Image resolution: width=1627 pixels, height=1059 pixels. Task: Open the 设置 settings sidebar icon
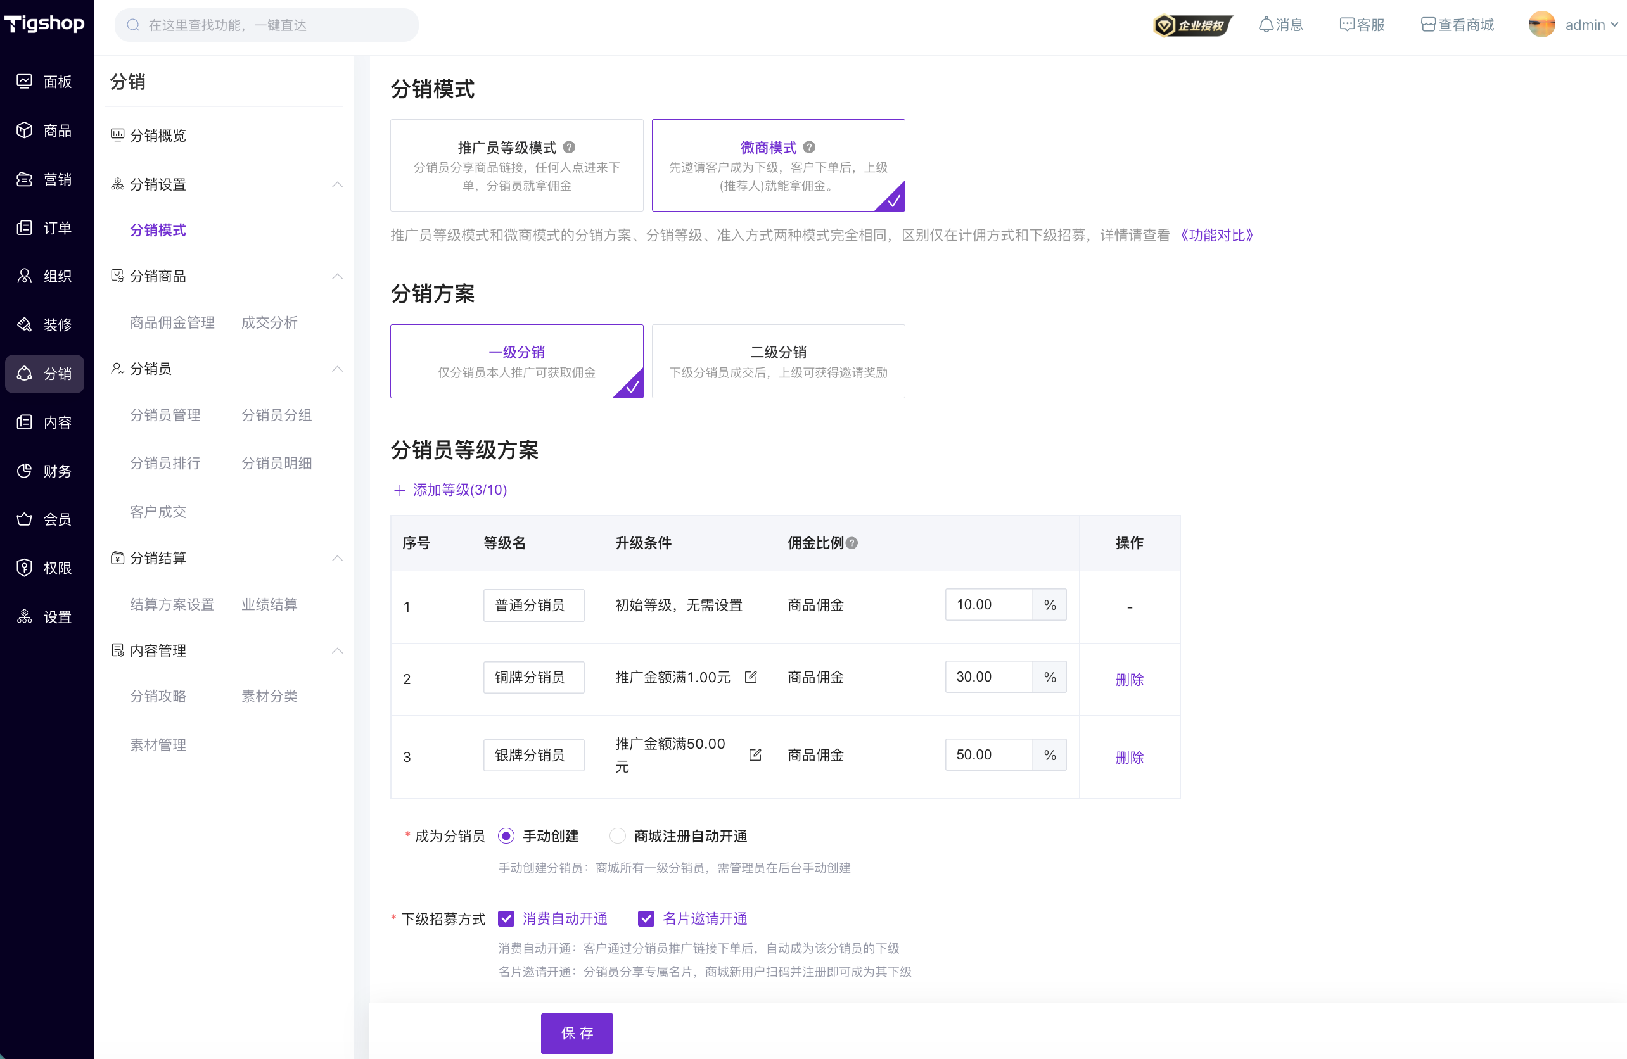coord(25,616)
